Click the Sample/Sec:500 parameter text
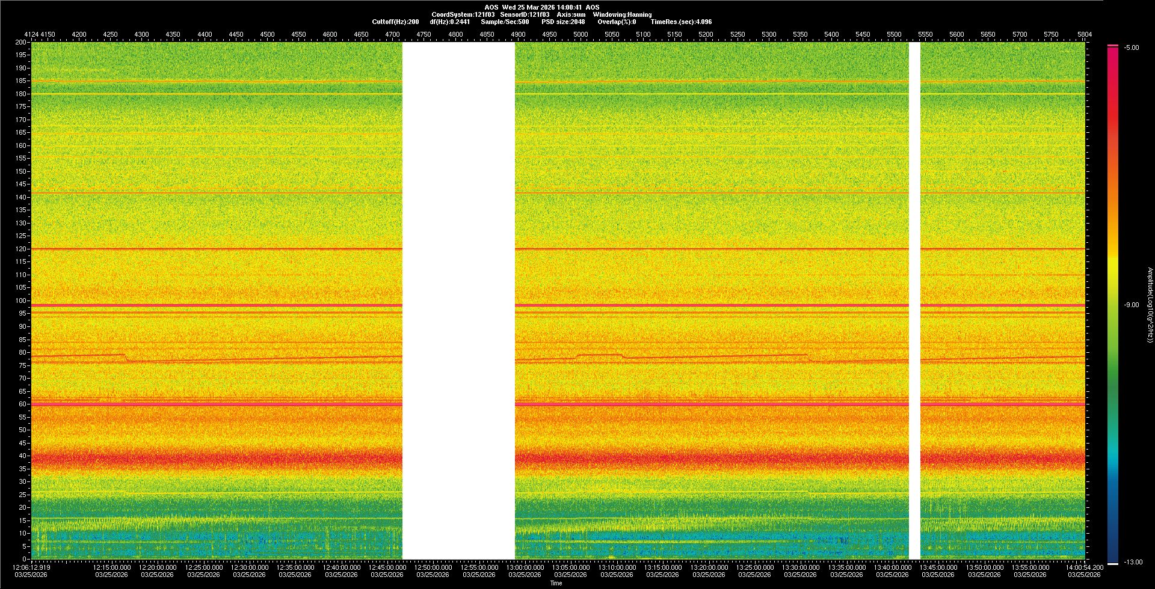The height and width of the screenshot is (589, 1155). (x=505, y=22)
